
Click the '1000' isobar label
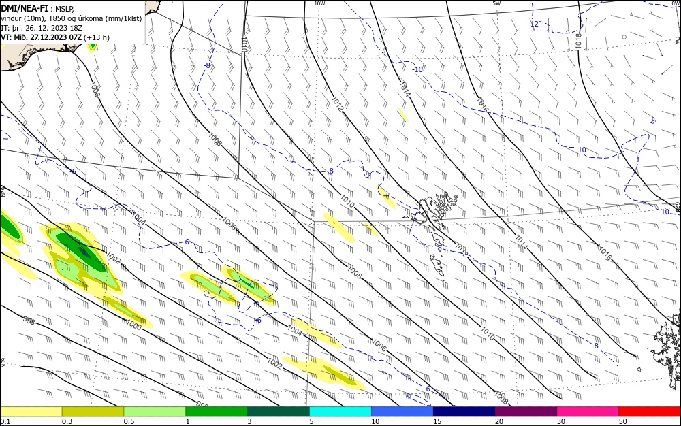(133, 325)
